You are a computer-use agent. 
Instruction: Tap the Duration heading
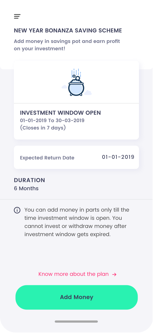29,180
